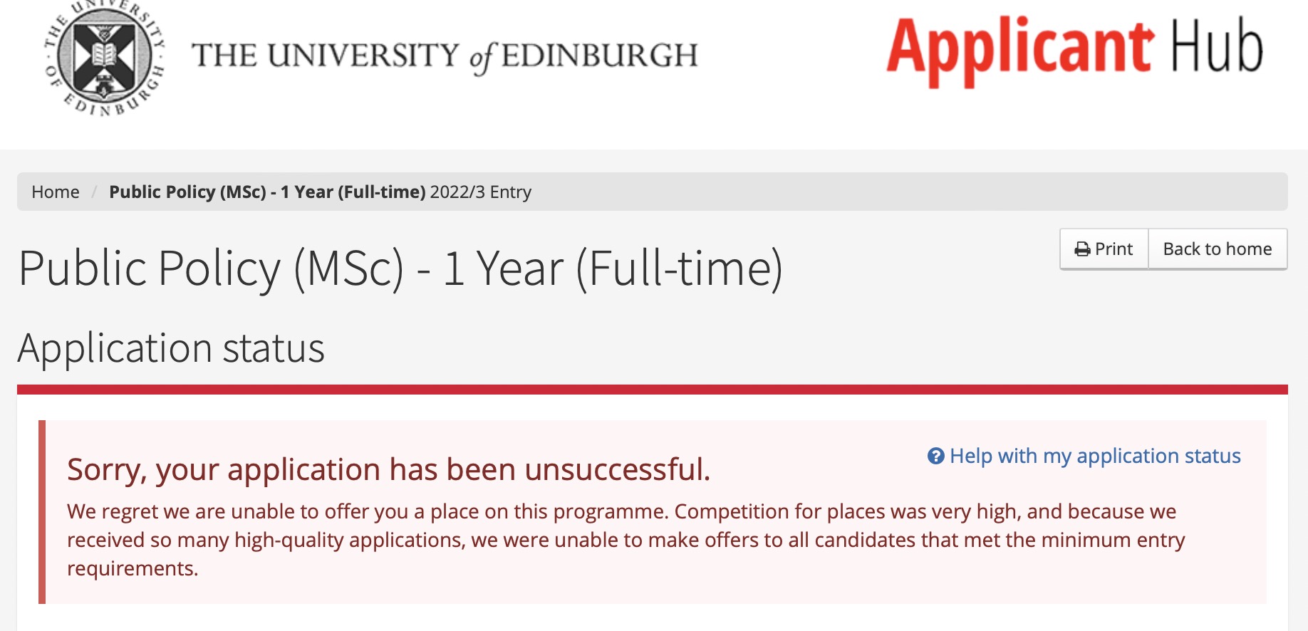This screenshot has height=631, width=1308.
Task: Click the slash separator in breadcrumb
Action: [94, 192]
